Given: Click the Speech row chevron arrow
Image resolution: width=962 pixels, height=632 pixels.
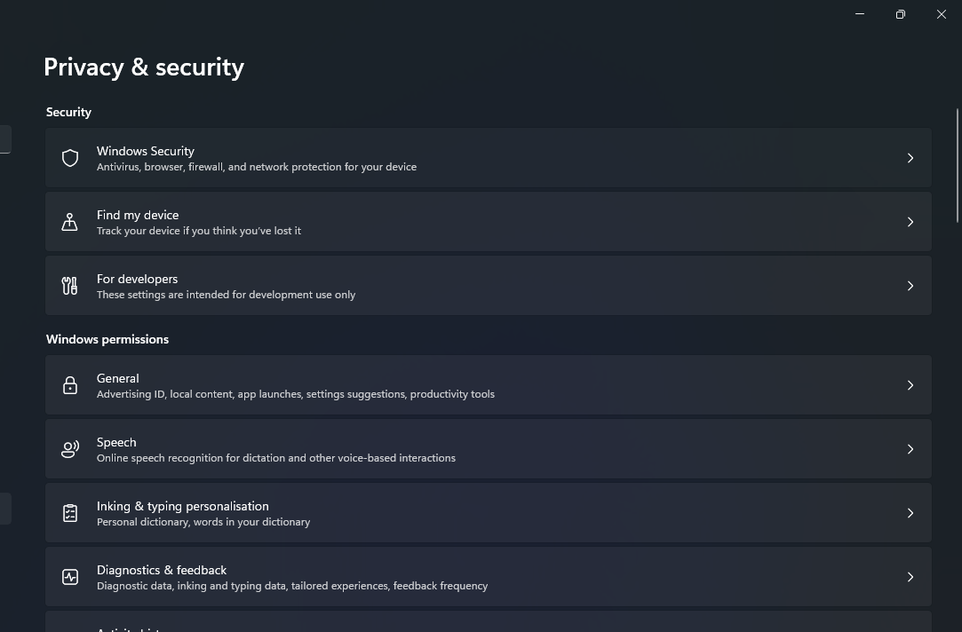Looking at the screenshot, I should (x=910, y=449).
